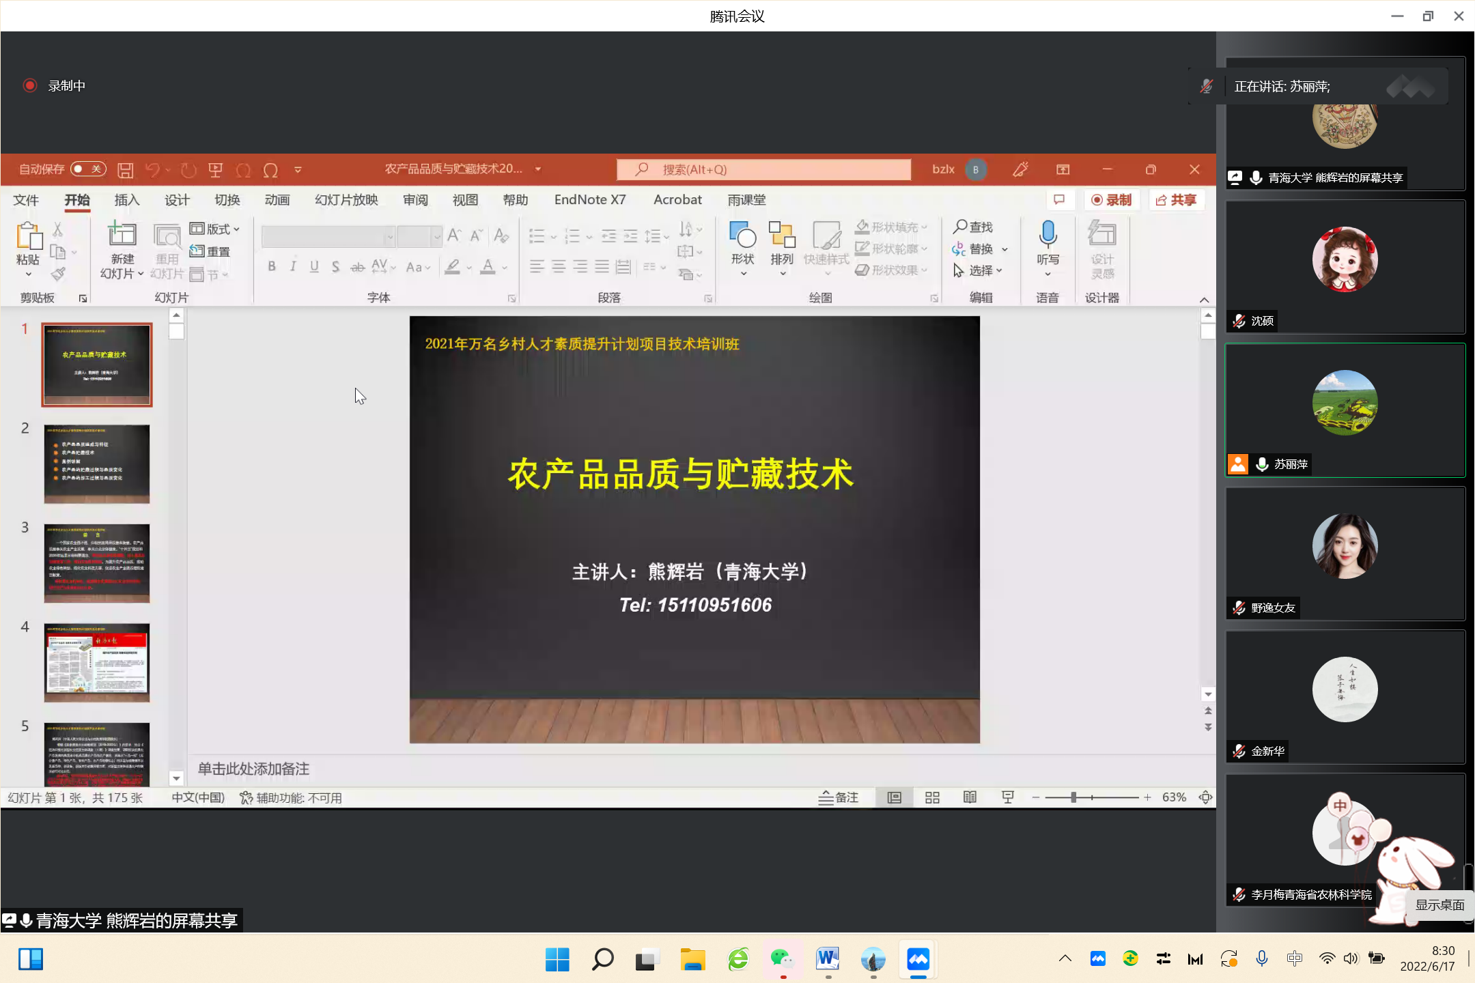This screenshot has height=983, width=1475.
Task: Switch to the Design tab
Action: tap(177, 200)
